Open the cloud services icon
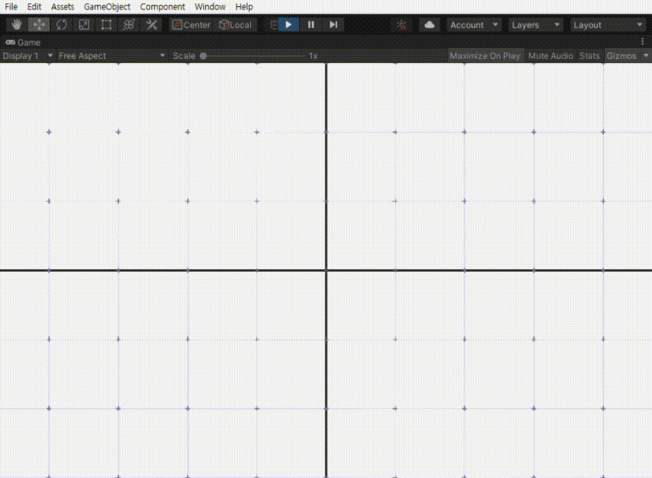 (x=429, y=25)
